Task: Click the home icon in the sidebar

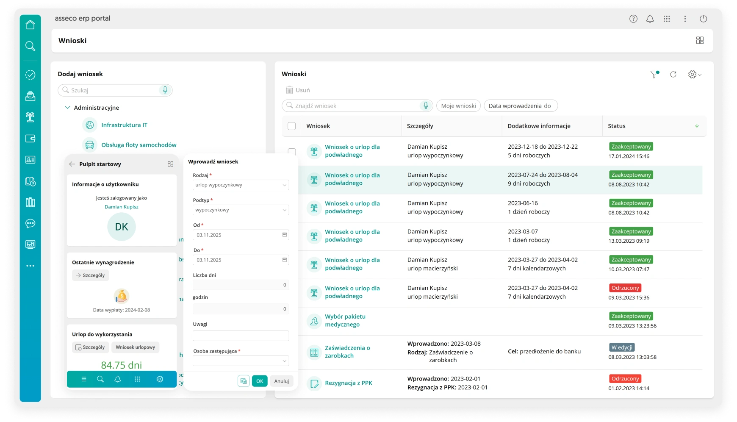Action: tap(30, 25)
